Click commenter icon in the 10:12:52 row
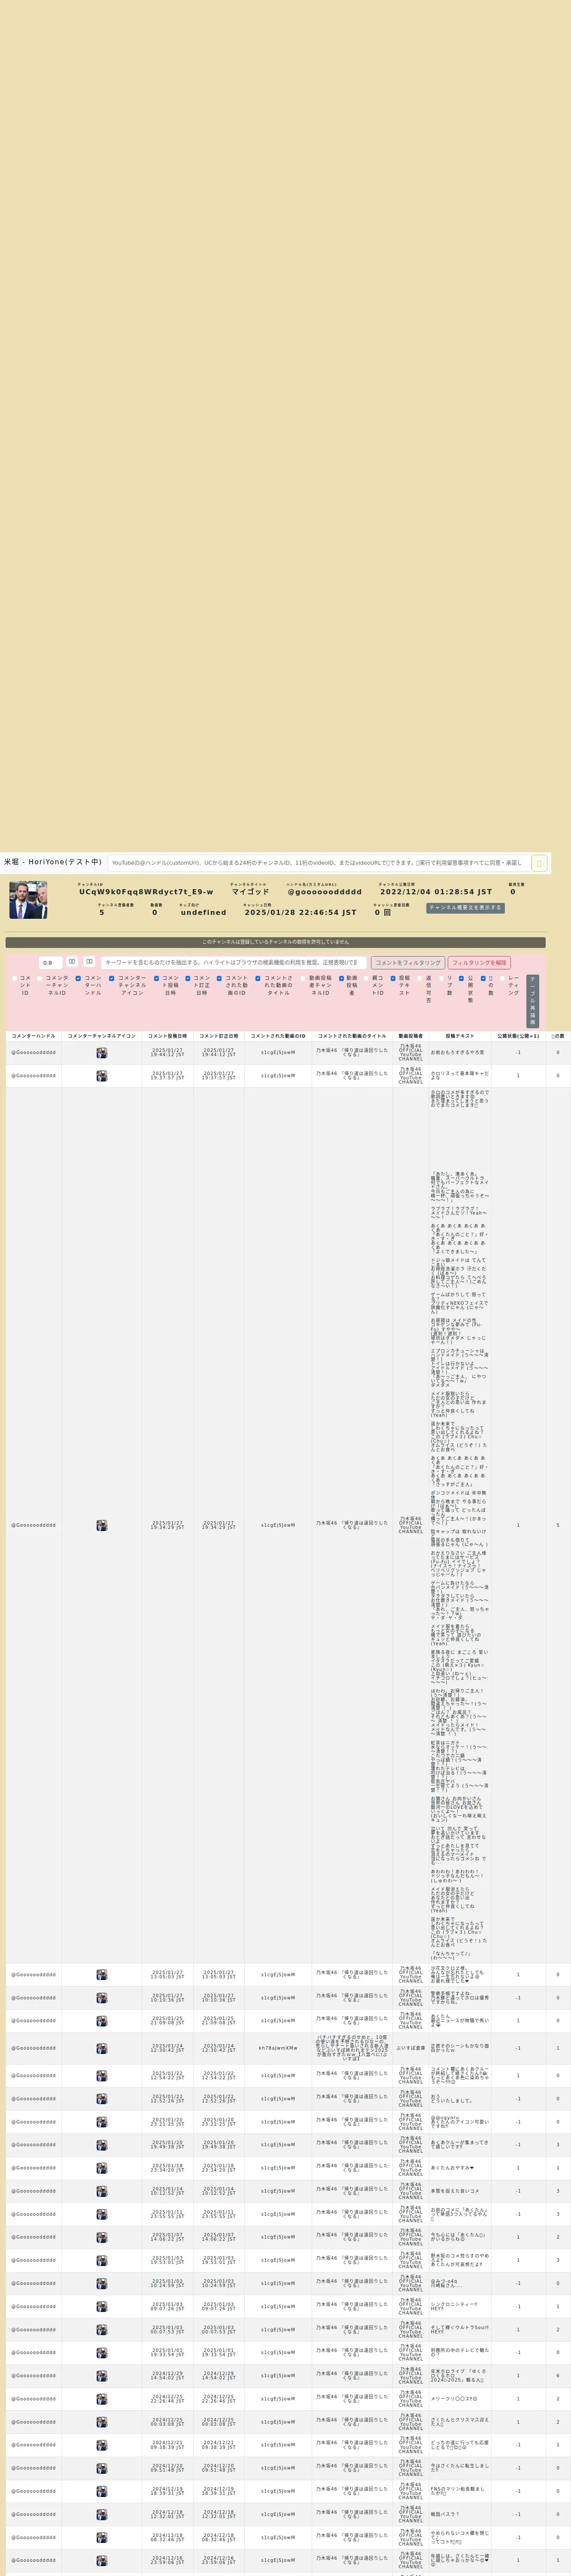The width and height of the screenshot is (571, 2576). [102, 2191]
